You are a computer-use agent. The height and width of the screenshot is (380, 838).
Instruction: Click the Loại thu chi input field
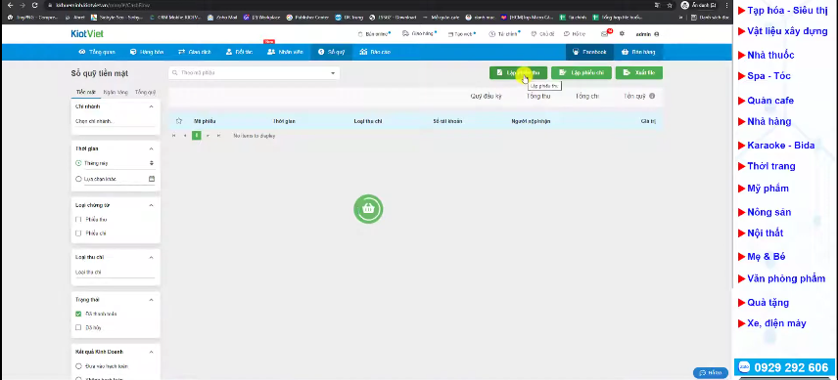click(115, 273)
